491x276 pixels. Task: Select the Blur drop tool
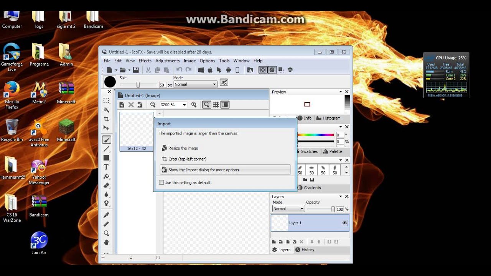[106, 194]
